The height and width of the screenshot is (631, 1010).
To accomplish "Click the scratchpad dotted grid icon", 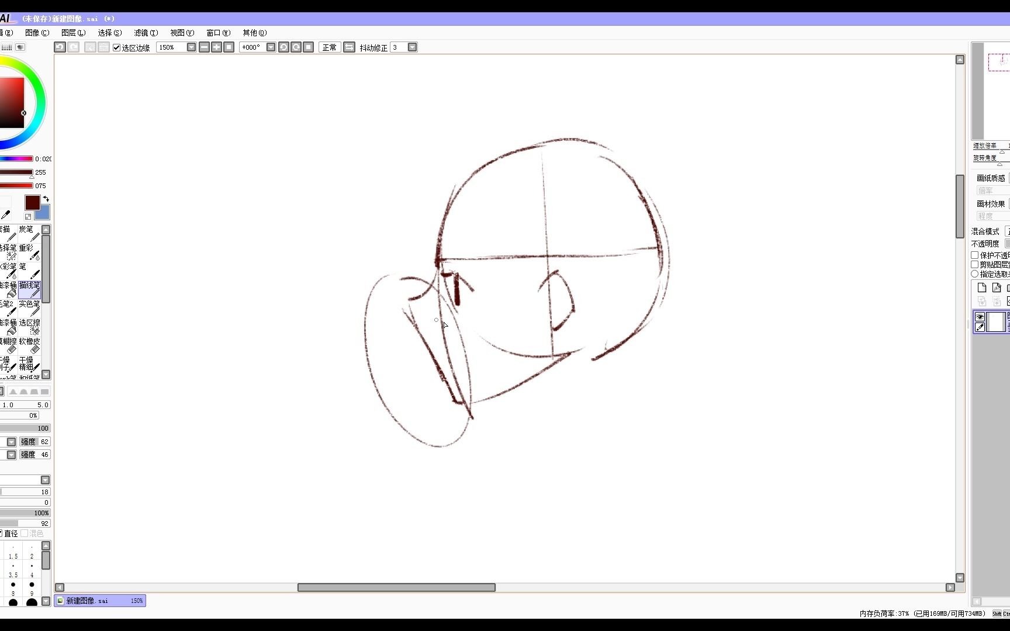I will click(x=6, y=47).
